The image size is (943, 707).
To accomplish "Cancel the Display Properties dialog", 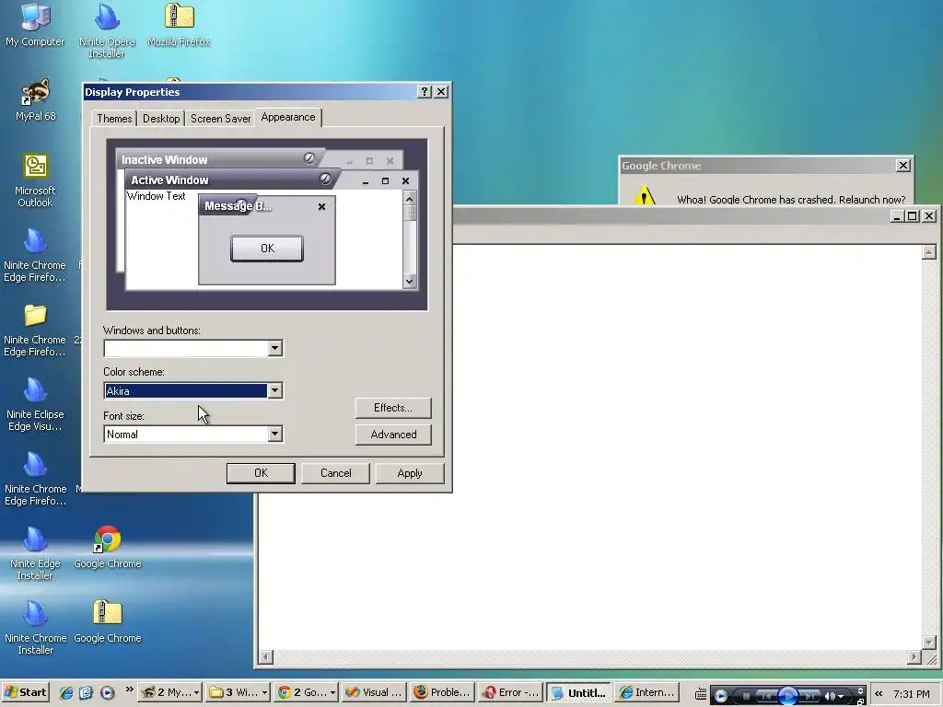I will point(335,473).
